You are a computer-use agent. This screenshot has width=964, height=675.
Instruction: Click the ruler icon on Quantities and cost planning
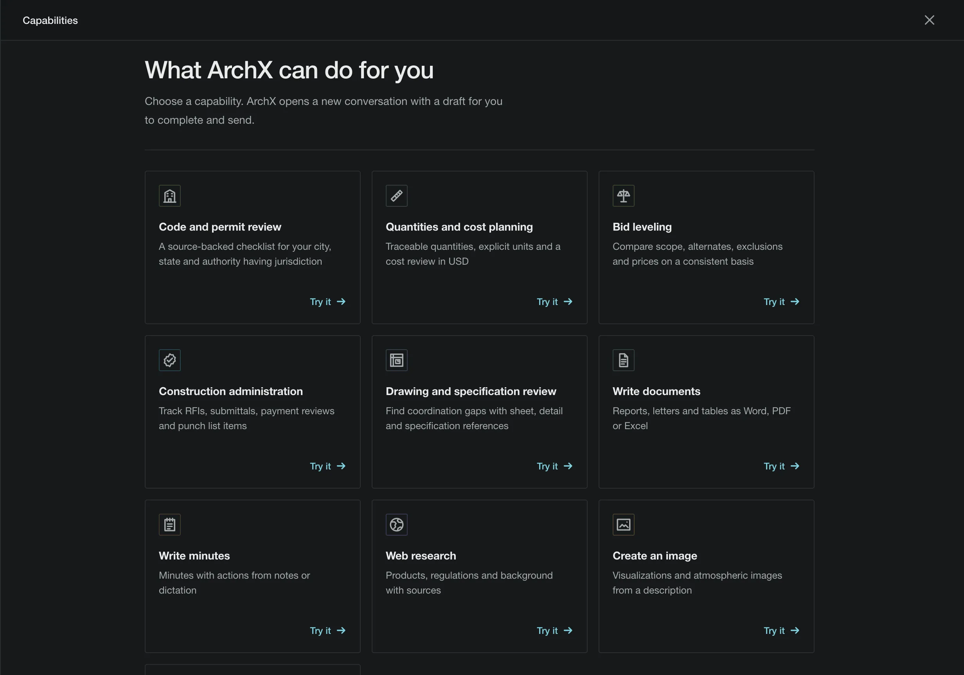tap(396, 196)
